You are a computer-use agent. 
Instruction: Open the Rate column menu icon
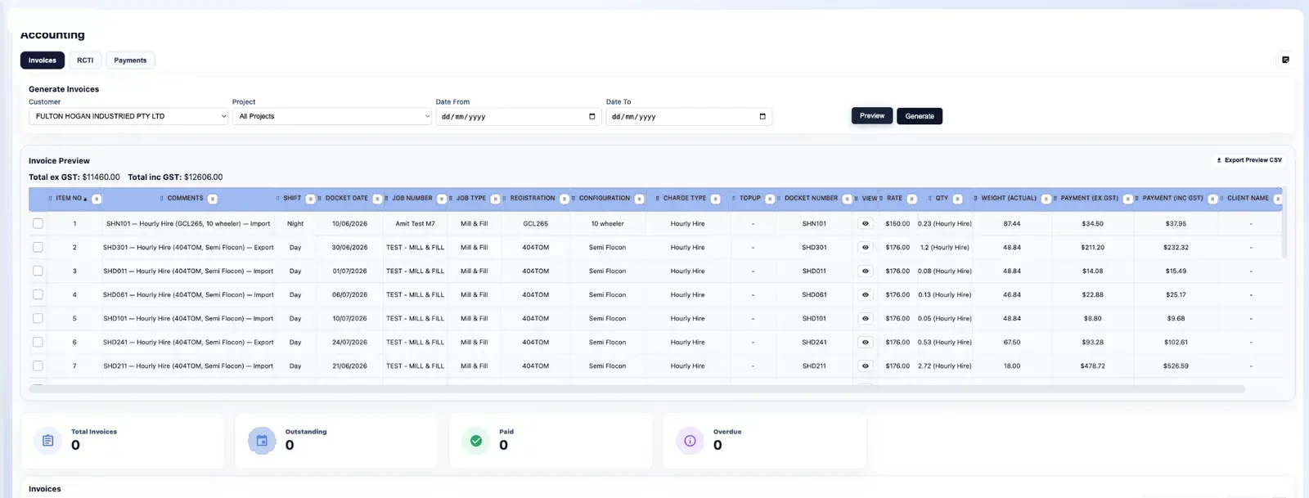[911, 199]
